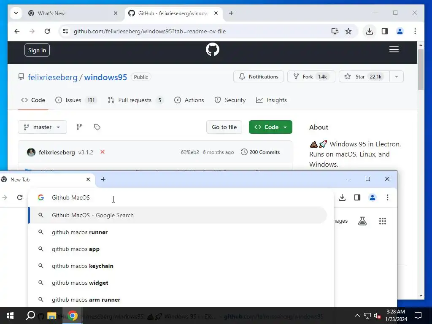View site information icon in GitHub address bar
Image resolution: width=432 pixels, height=324 pixels.
tap(65, 31)
